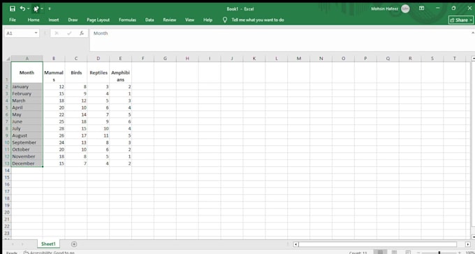Open the Data ribbon tab
The height and width of the screenshot is (254, 475).
149,20
